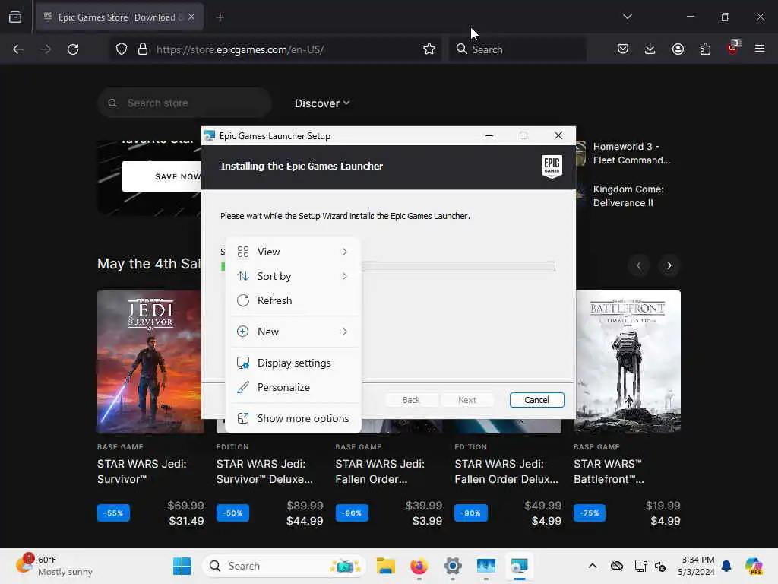778x584 pixels.
Task: Click the SAVE NOW button
Action: coord(162,176)
